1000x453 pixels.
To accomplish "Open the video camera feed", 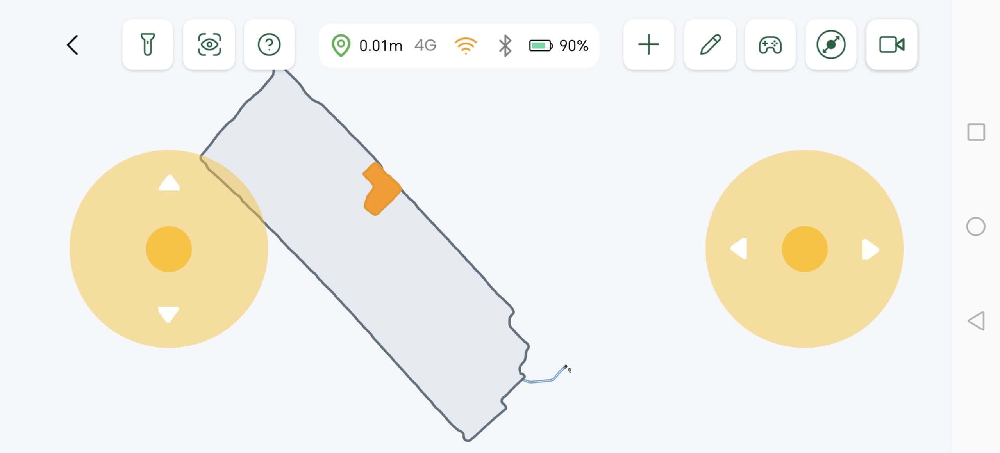I will click(891, 44).
